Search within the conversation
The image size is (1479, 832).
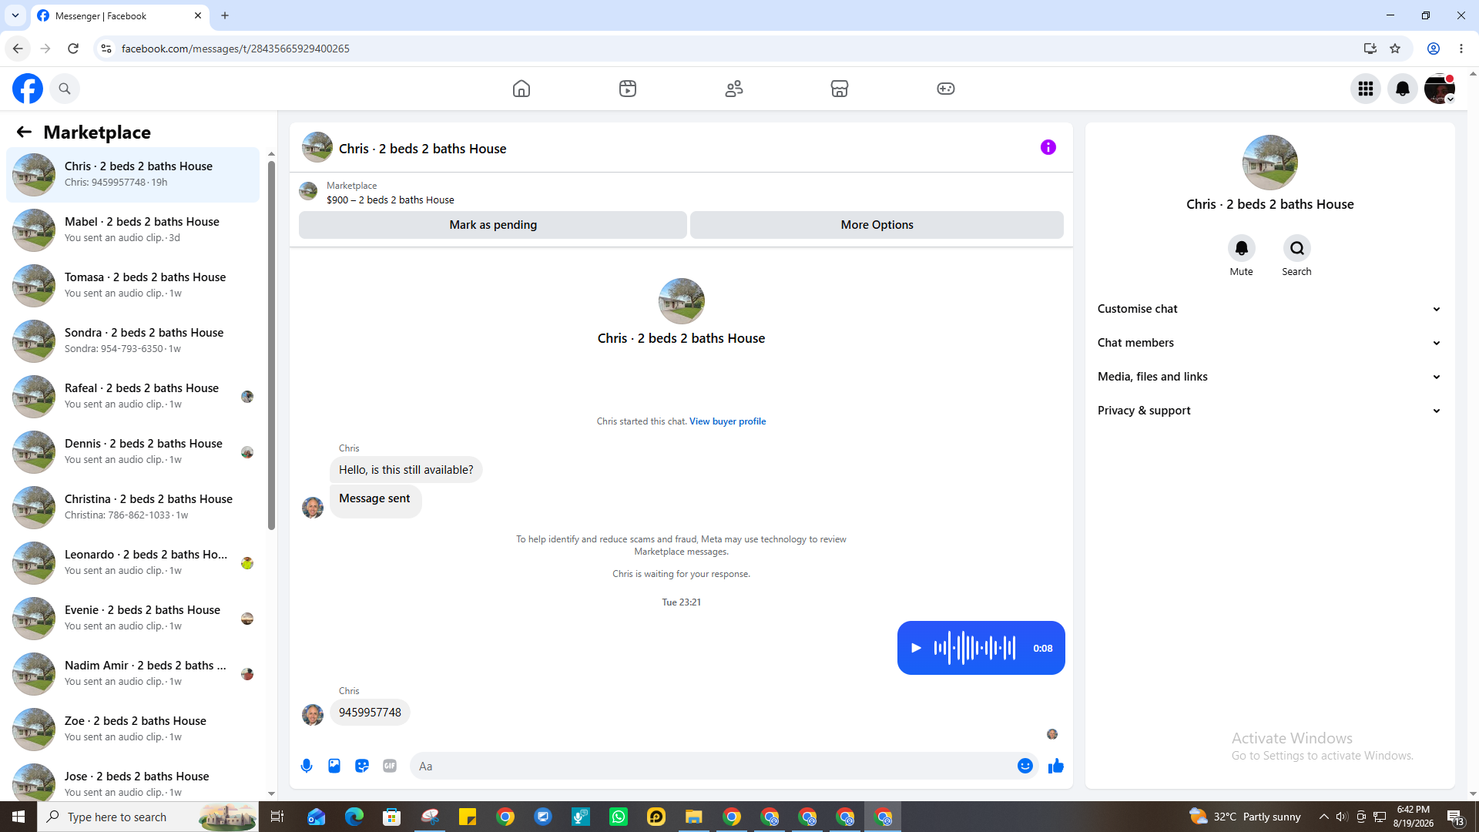(x=1297, y=248)
